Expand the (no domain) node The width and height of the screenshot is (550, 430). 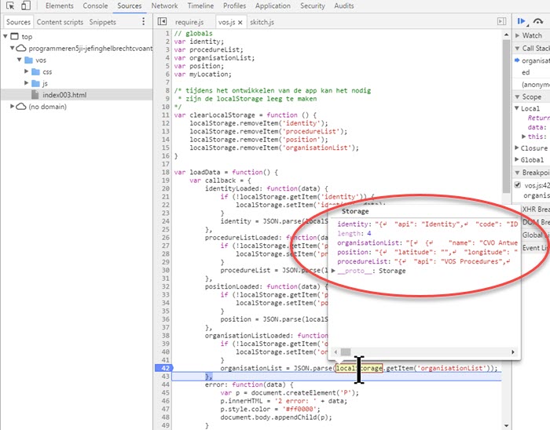[x=13, y=106]
